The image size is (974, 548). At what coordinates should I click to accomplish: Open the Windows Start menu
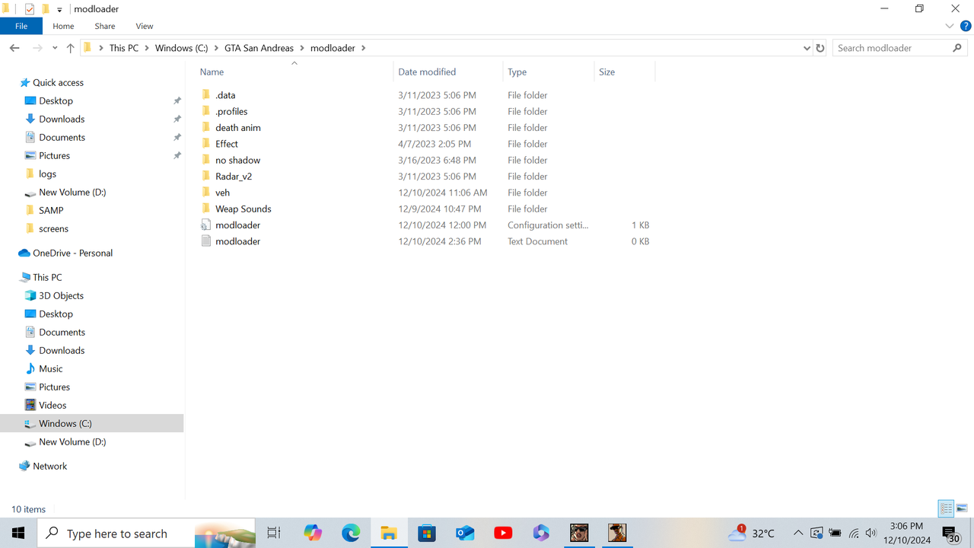(x=18, y=533)
